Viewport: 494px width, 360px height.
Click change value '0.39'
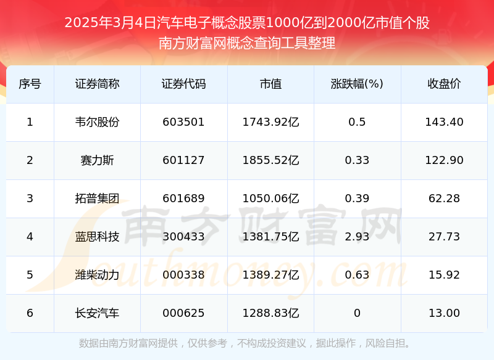(x=357, y=198)
